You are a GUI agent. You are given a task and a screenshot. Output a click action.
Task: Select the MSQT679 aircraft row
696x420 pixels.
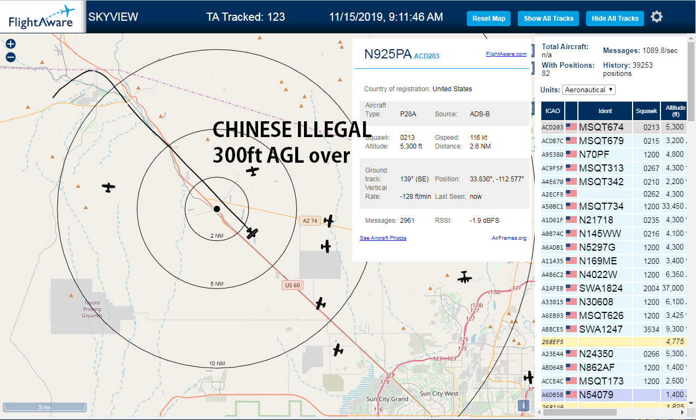pos(614,140)
